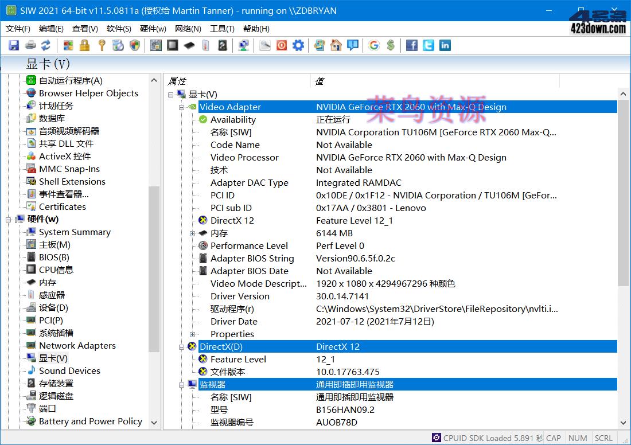This screenshot has width=631, height=445.
Task: Open the thermometer sensors toolbar icon
Action: (205, 45)
